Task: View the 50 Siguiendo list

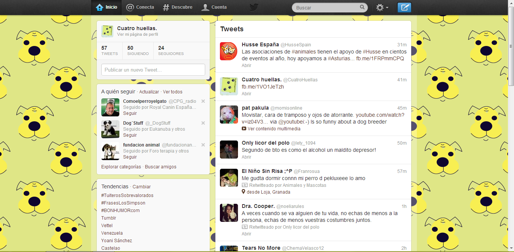Action: pyautogui.click(x=138, y=50)
